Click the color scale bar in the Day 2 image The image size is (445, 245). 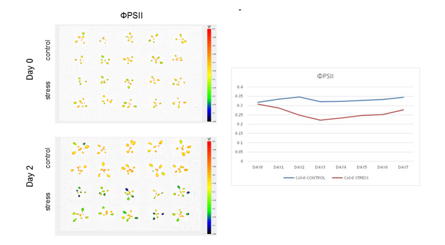coord(209,187)
